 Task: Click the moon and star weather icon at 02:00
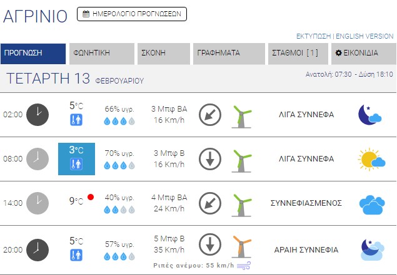(x=370, y=115)
